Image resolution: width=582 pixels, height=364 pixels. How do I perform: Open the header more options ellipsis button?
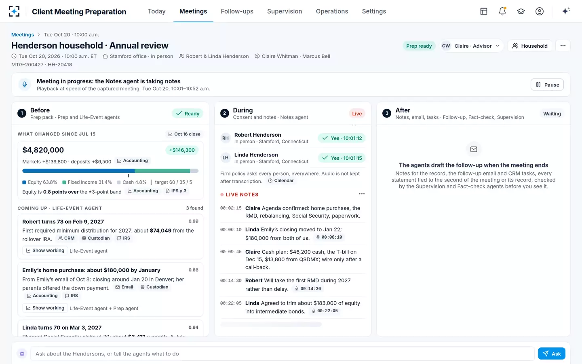tap(563, 46)
